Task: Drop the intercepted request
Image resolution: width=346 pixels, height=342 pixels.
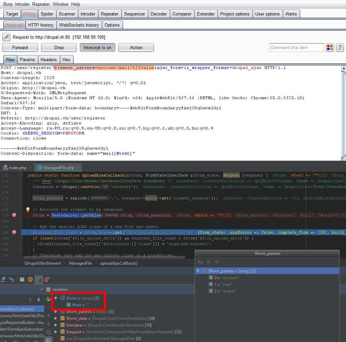Action: pos(59,48)
